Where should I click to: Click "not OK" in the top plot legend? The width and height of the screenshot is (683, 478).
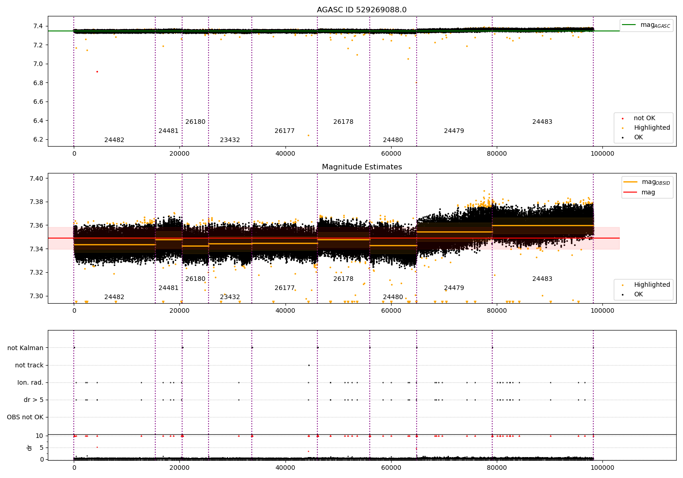(x=644, y=118)
